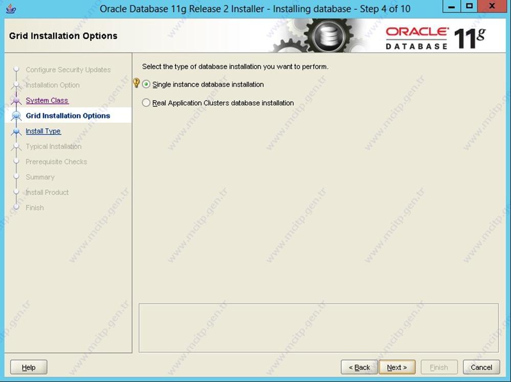Click the System Class step node icon
511x382 pixels.
(16, 101)
